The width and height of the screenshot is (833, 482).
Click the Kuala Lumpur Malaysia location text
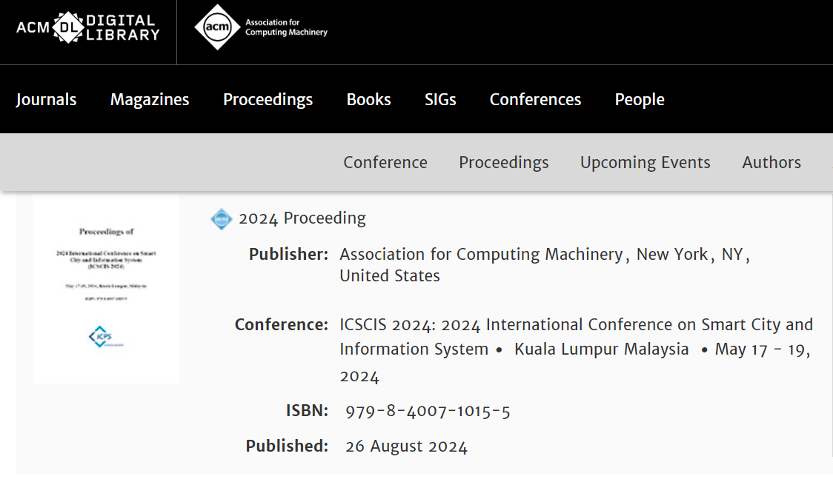point(601,349)
